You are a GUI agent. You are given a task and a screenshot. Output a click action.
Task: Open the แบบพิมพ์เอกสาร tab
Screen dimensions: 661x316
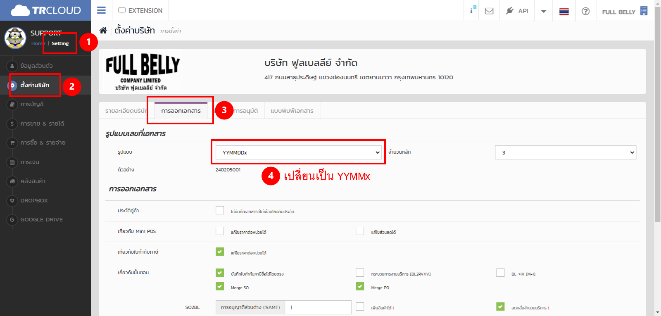(x=292, y=111)
